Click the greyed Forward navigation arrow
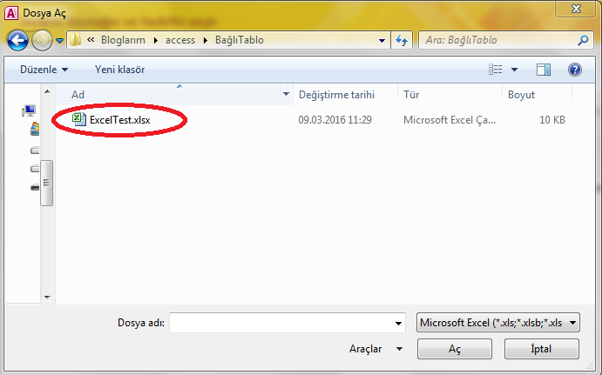Screen dimensions: 602x375 tap(42, 40)
